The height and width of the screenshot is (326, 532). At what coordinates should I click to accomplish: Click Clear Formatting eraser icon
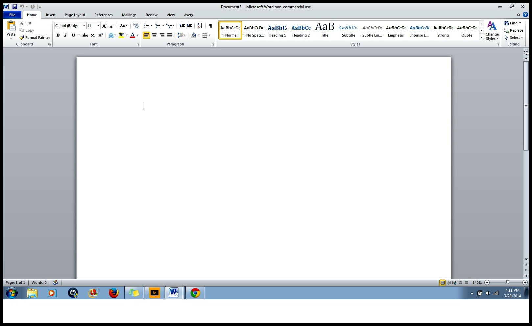coord(135,26)
